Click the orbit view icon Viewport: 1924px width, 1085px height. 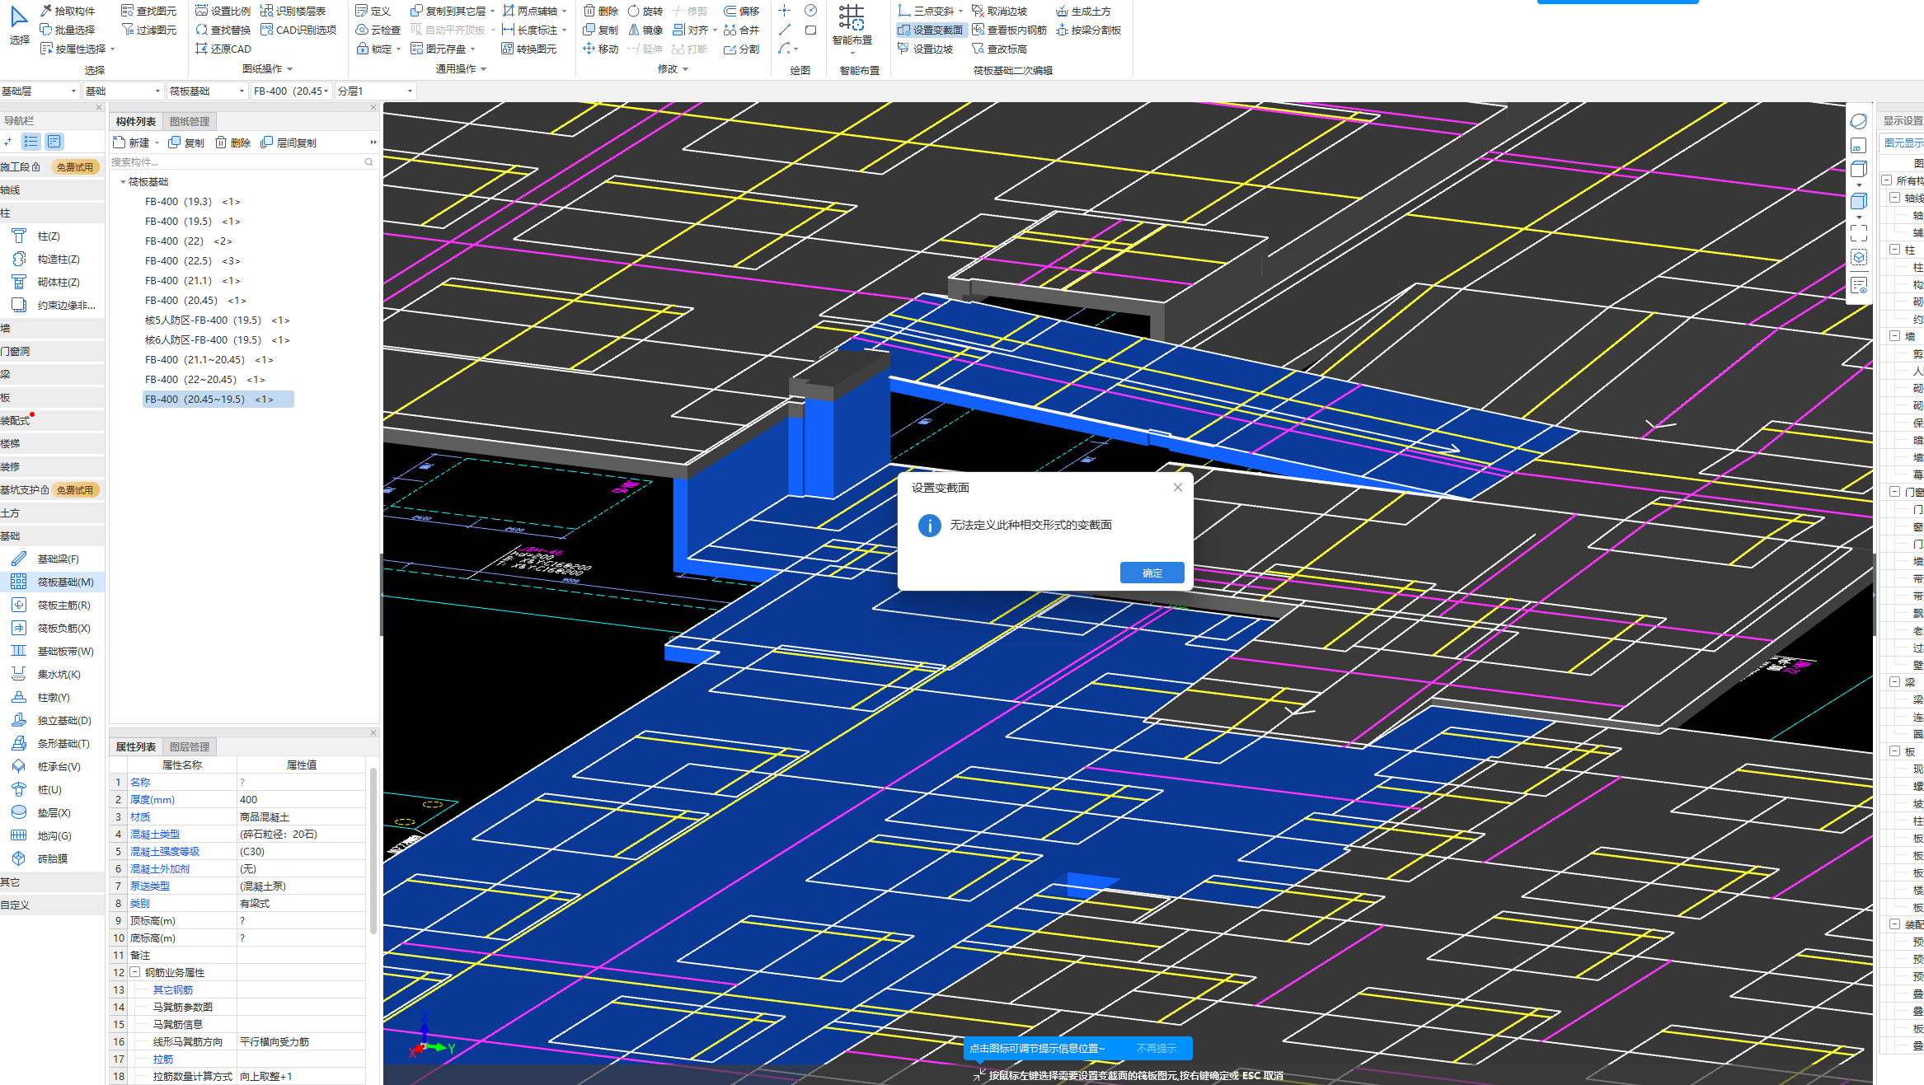click(x=1858, y=121)
